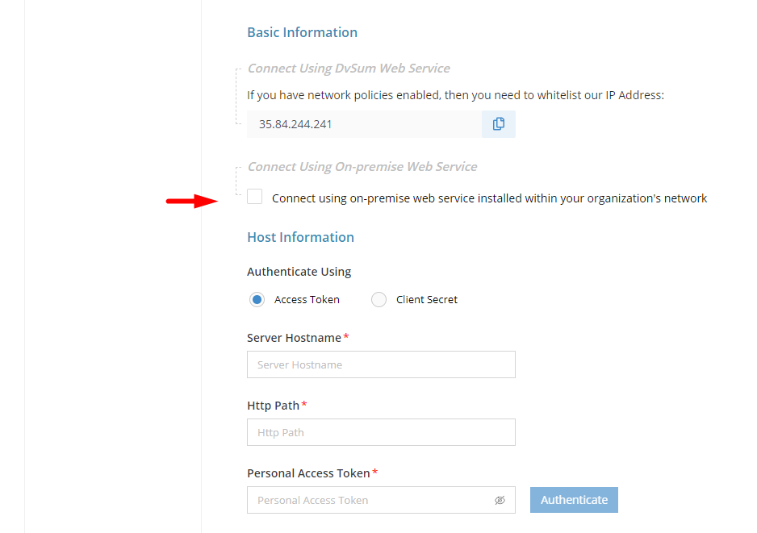This screenshot has width=757, height=533.
Task: Click the Authenticate Using label
Action: (x=299, y=272)
